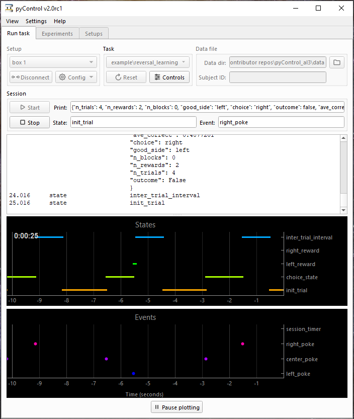Open the Settings menu
This screenshot has height=419, width=354.
(x=36, y=21)
